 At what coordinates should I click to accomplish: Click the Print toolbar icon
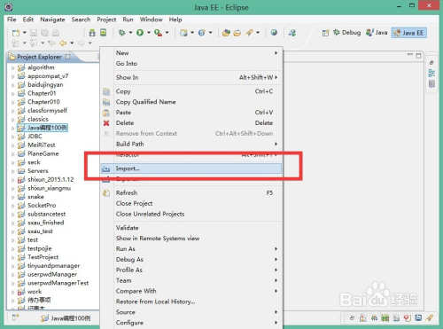click(x=56, y=33)
